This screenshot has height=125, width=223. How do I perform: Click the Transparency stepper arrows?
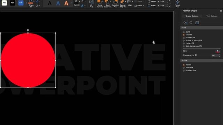[x=219, y=56]
